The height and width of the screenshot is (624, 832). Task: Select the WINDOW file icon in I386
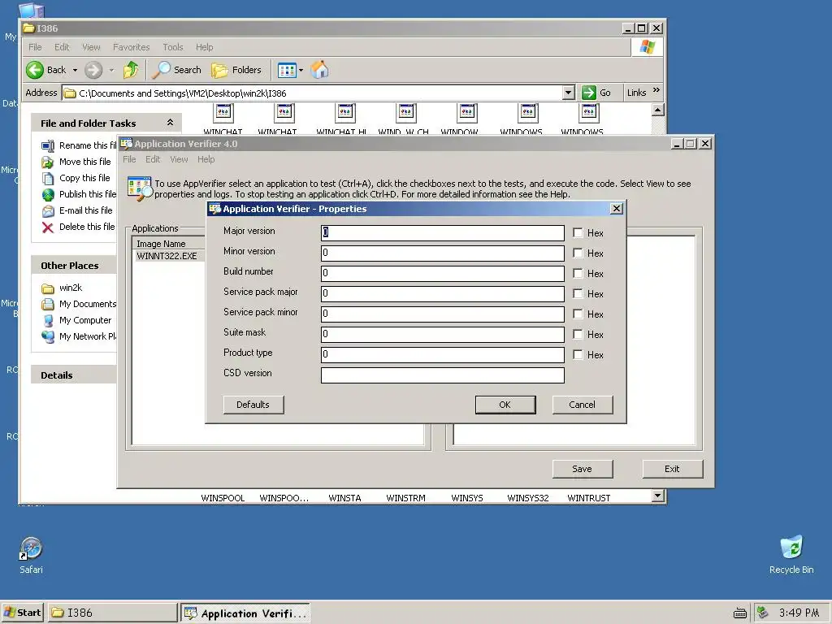click(467, 113)
